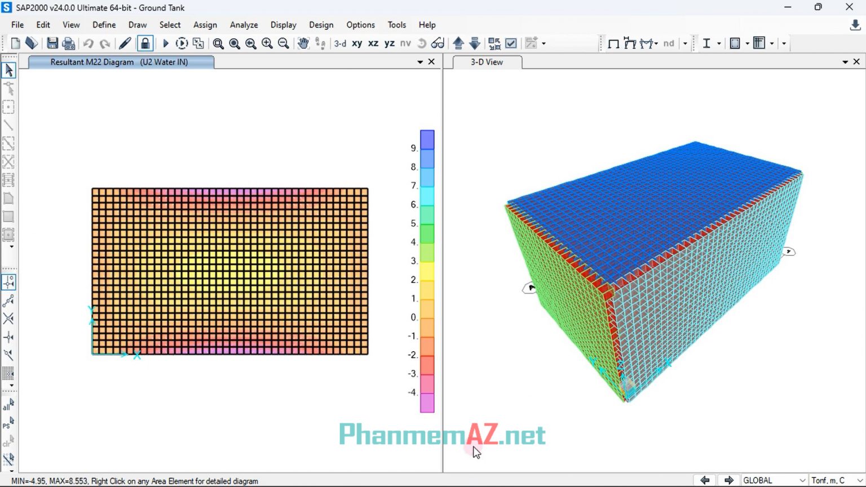Open the Tonf, m, C units dropdown
Viewport: 866px width, 487px height.
coord(836,480)
